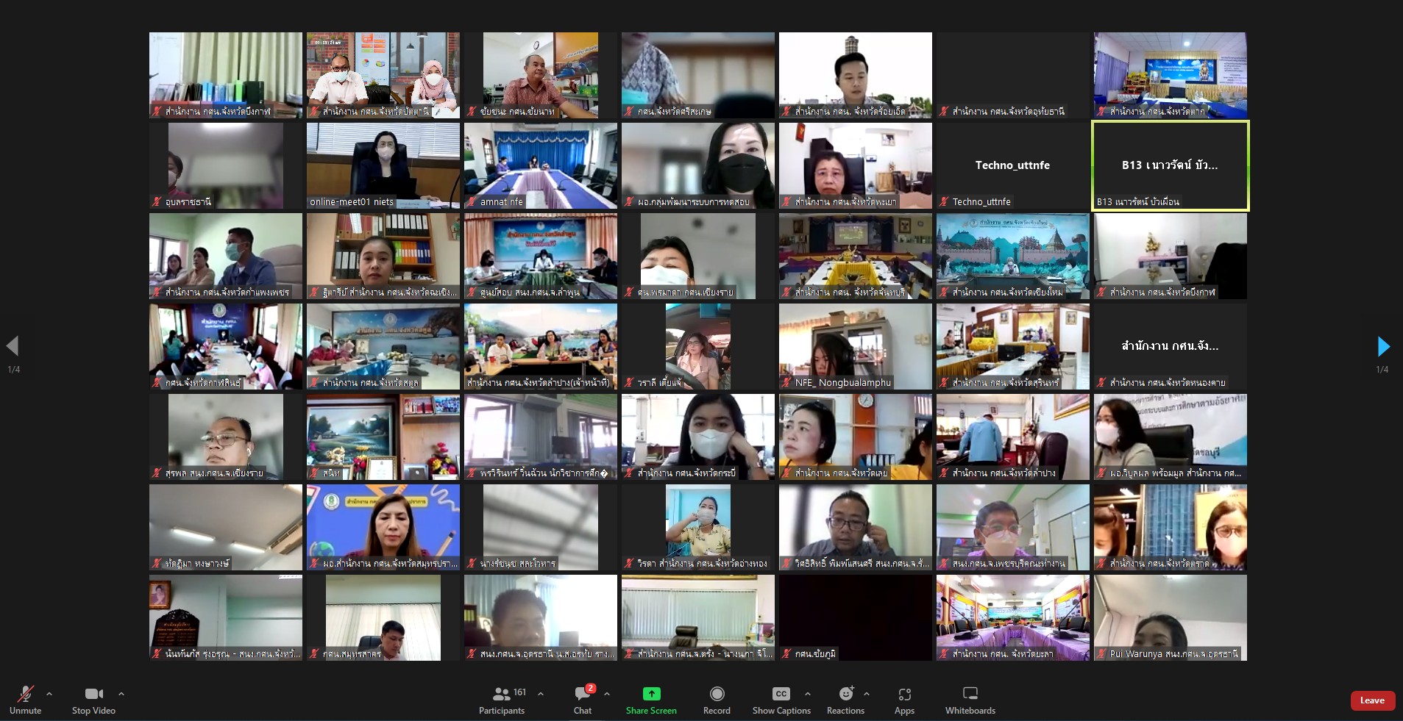Leave the meeting
1403x721 pixels.
1372,700
